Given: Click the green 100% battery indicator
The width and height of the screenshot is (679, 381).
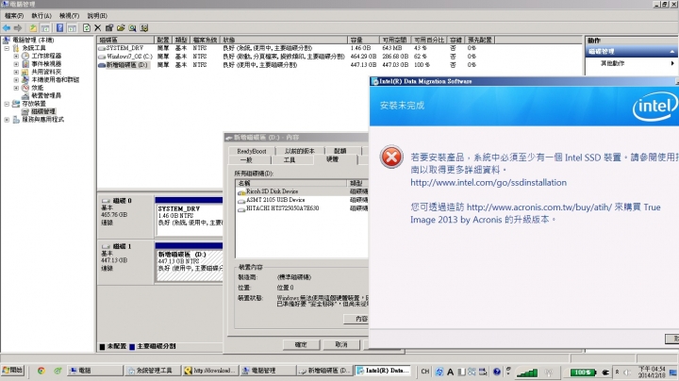Looking at the screenshot, I should coord(583,373).
